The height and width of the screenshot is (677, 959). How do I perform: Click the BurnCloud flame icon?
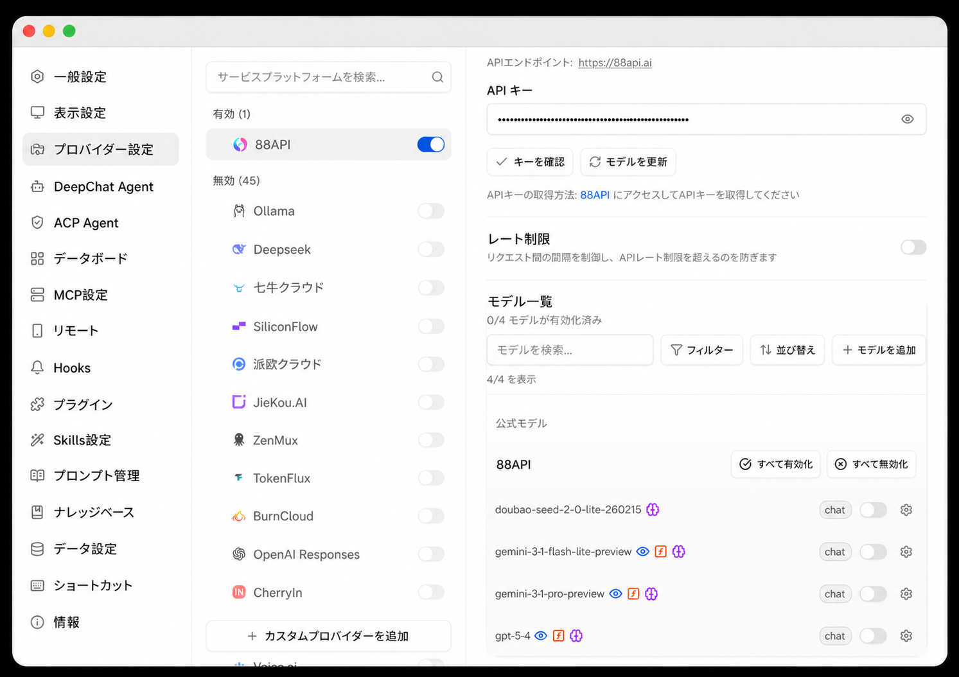(x=239, y=516)
